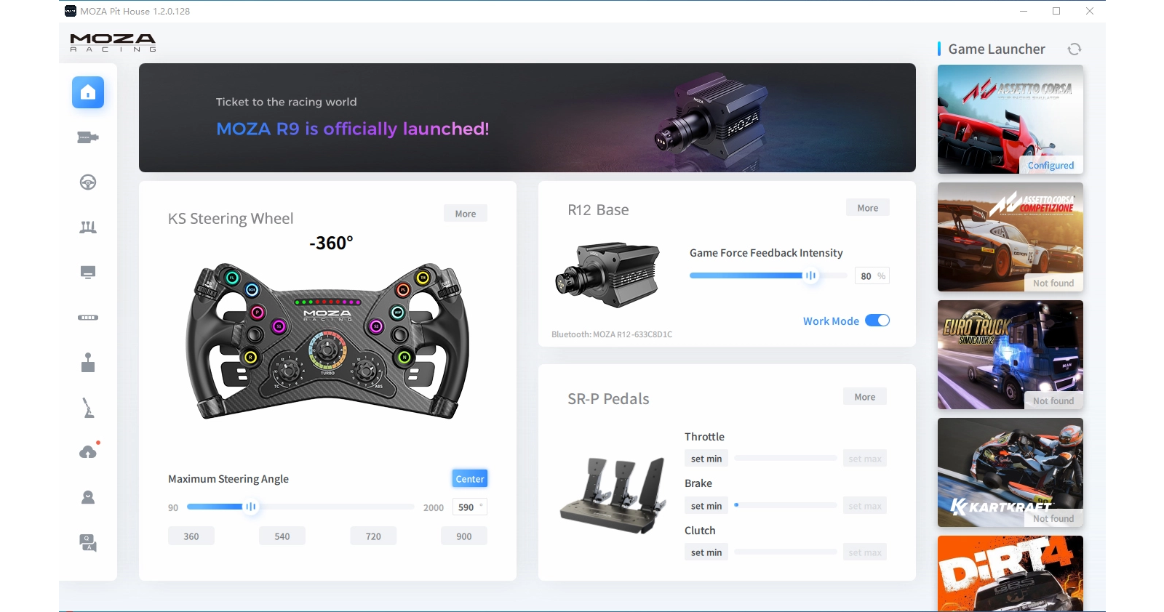
Task: Open the steering wheel settings sidebar icon
Action: 88,182
